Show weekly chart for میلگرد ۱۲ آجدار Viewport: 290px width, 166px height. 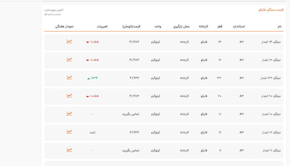(x=70, y=132)
